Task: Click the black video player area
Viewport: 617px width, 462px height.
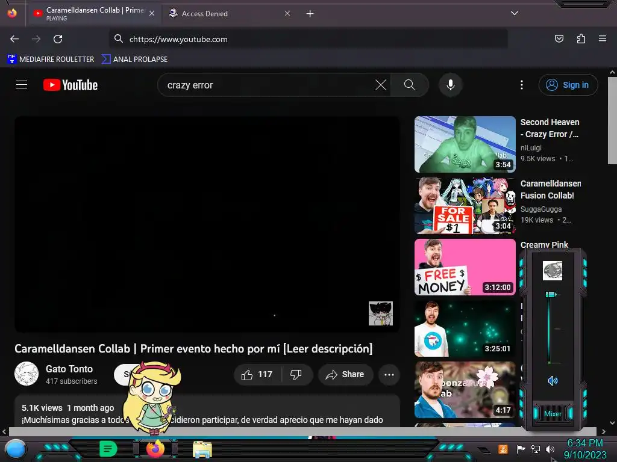Action: pos(207,224)
